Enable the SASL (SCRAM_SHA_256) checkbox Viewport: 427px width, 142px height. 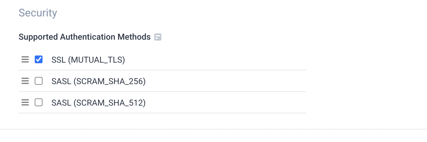pyautogui.click(x=39, y=81)
